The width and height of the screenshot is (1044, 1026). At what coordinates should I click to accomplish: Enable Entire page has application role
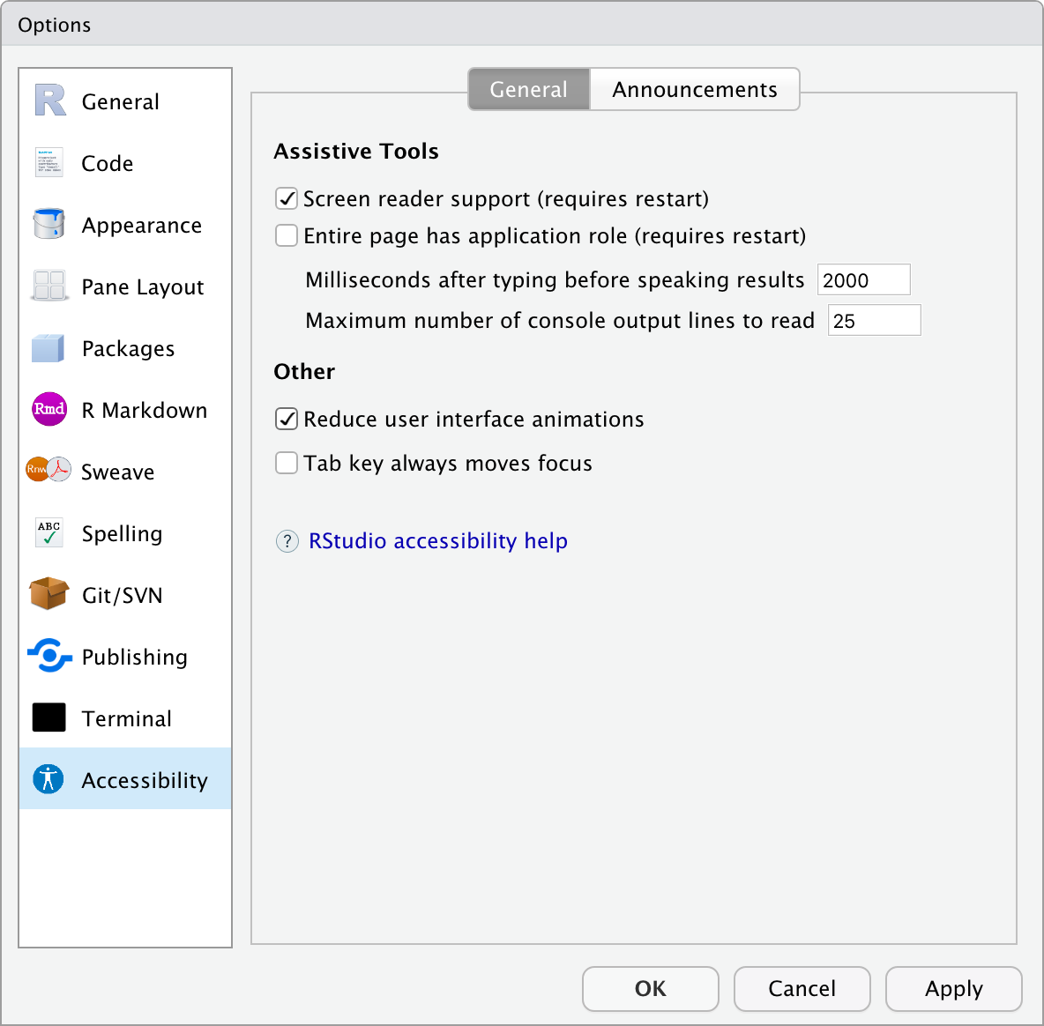point(286,235)
